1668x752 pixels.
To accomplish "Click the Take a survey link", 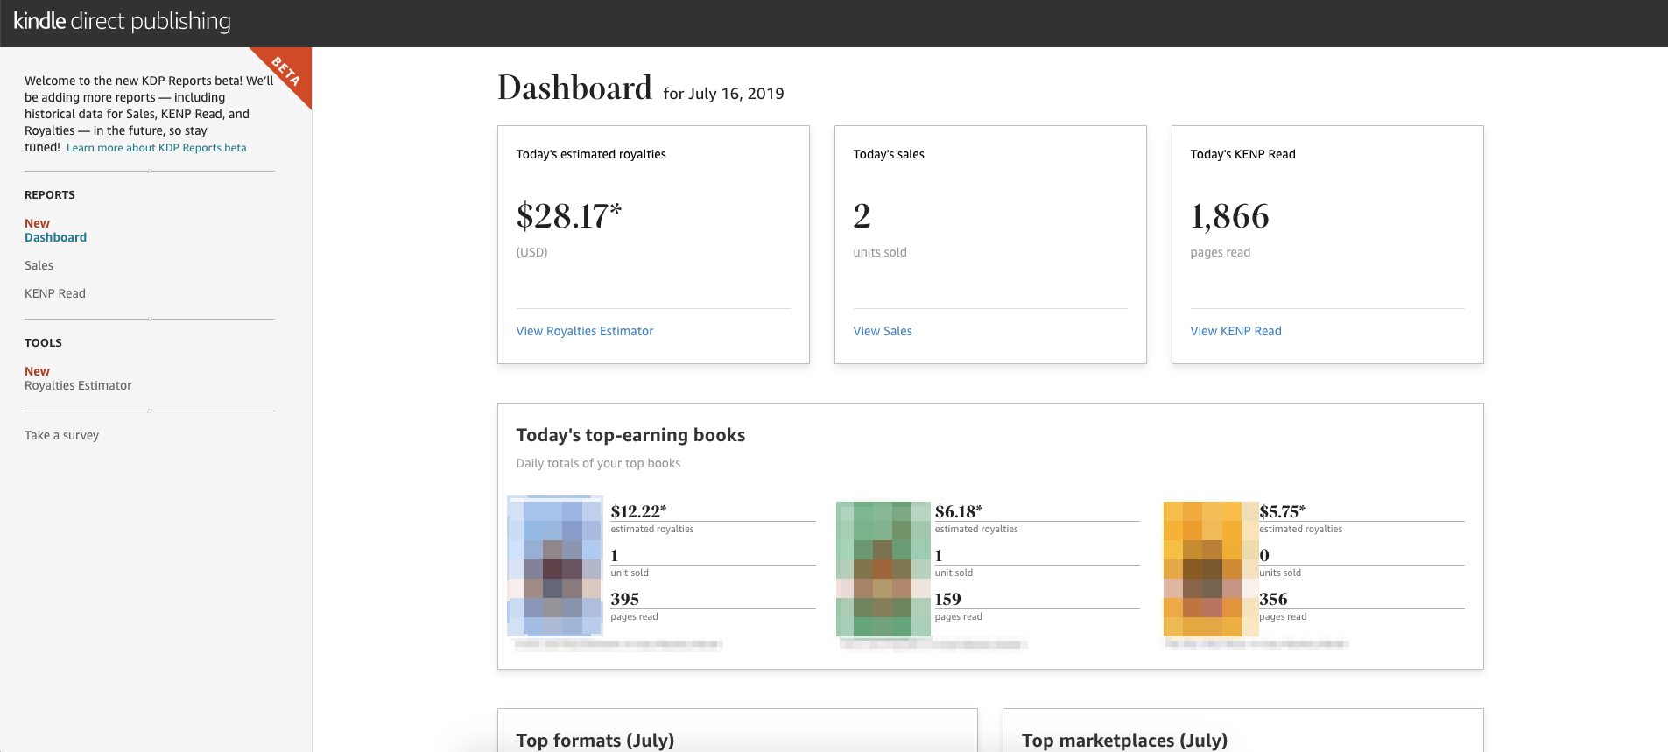I will 61,435.
